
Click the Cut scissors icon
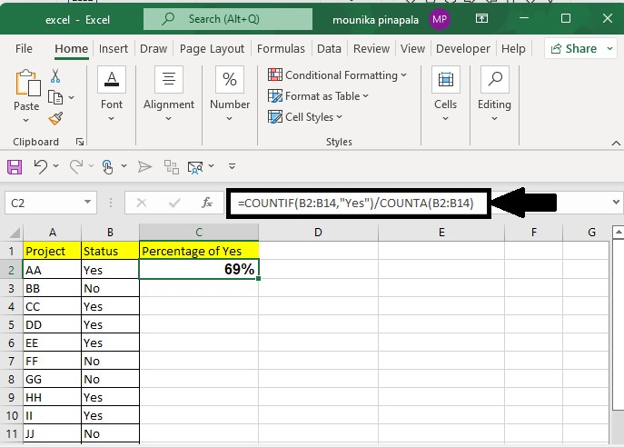click(55, 75)
